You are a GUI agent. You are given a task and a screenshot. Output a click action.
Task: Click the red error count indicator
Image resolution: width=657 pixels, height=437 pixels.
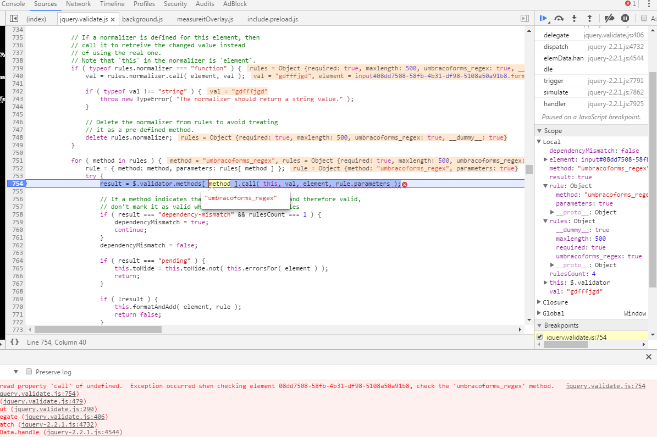click(631, 4)
